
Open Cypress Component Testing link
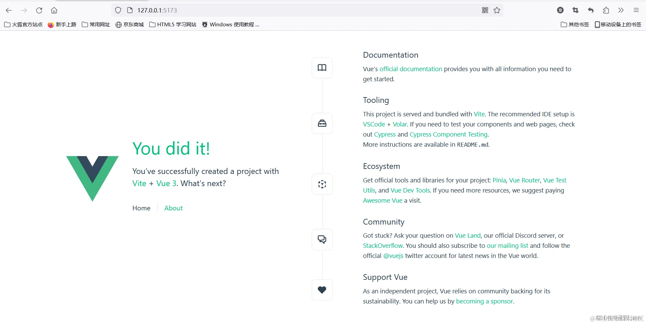pos(449,135)
